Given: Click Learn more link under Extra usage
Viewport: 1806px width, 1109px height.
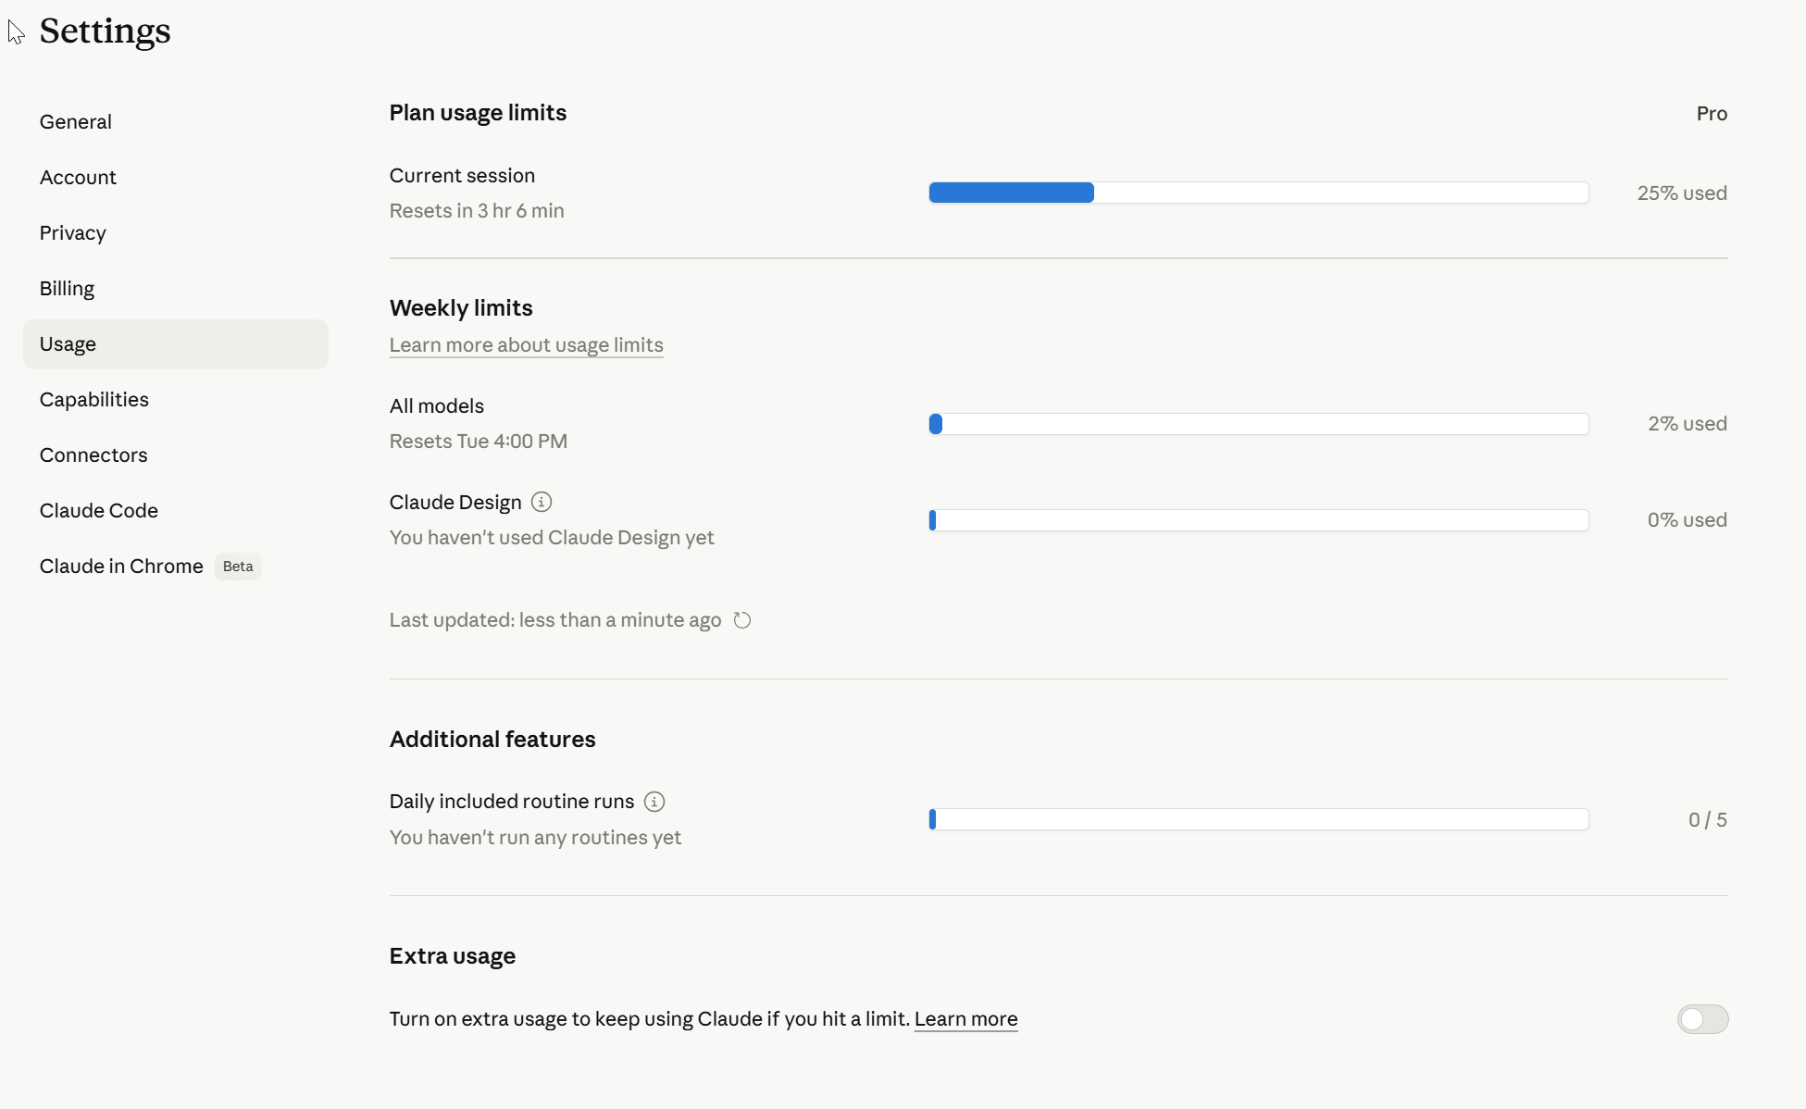Looking at the screenshot, I should click(x=965, y=1019).
